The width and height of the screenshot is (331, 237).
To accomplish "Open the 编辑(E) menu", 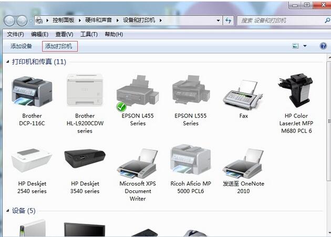I will click(40, 34).
